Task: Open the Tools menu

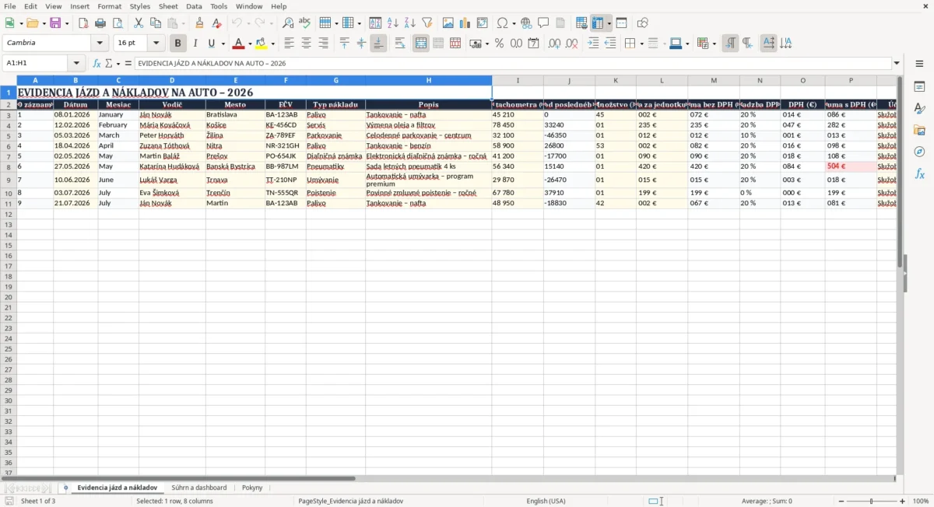Action: tap(219, 6)
